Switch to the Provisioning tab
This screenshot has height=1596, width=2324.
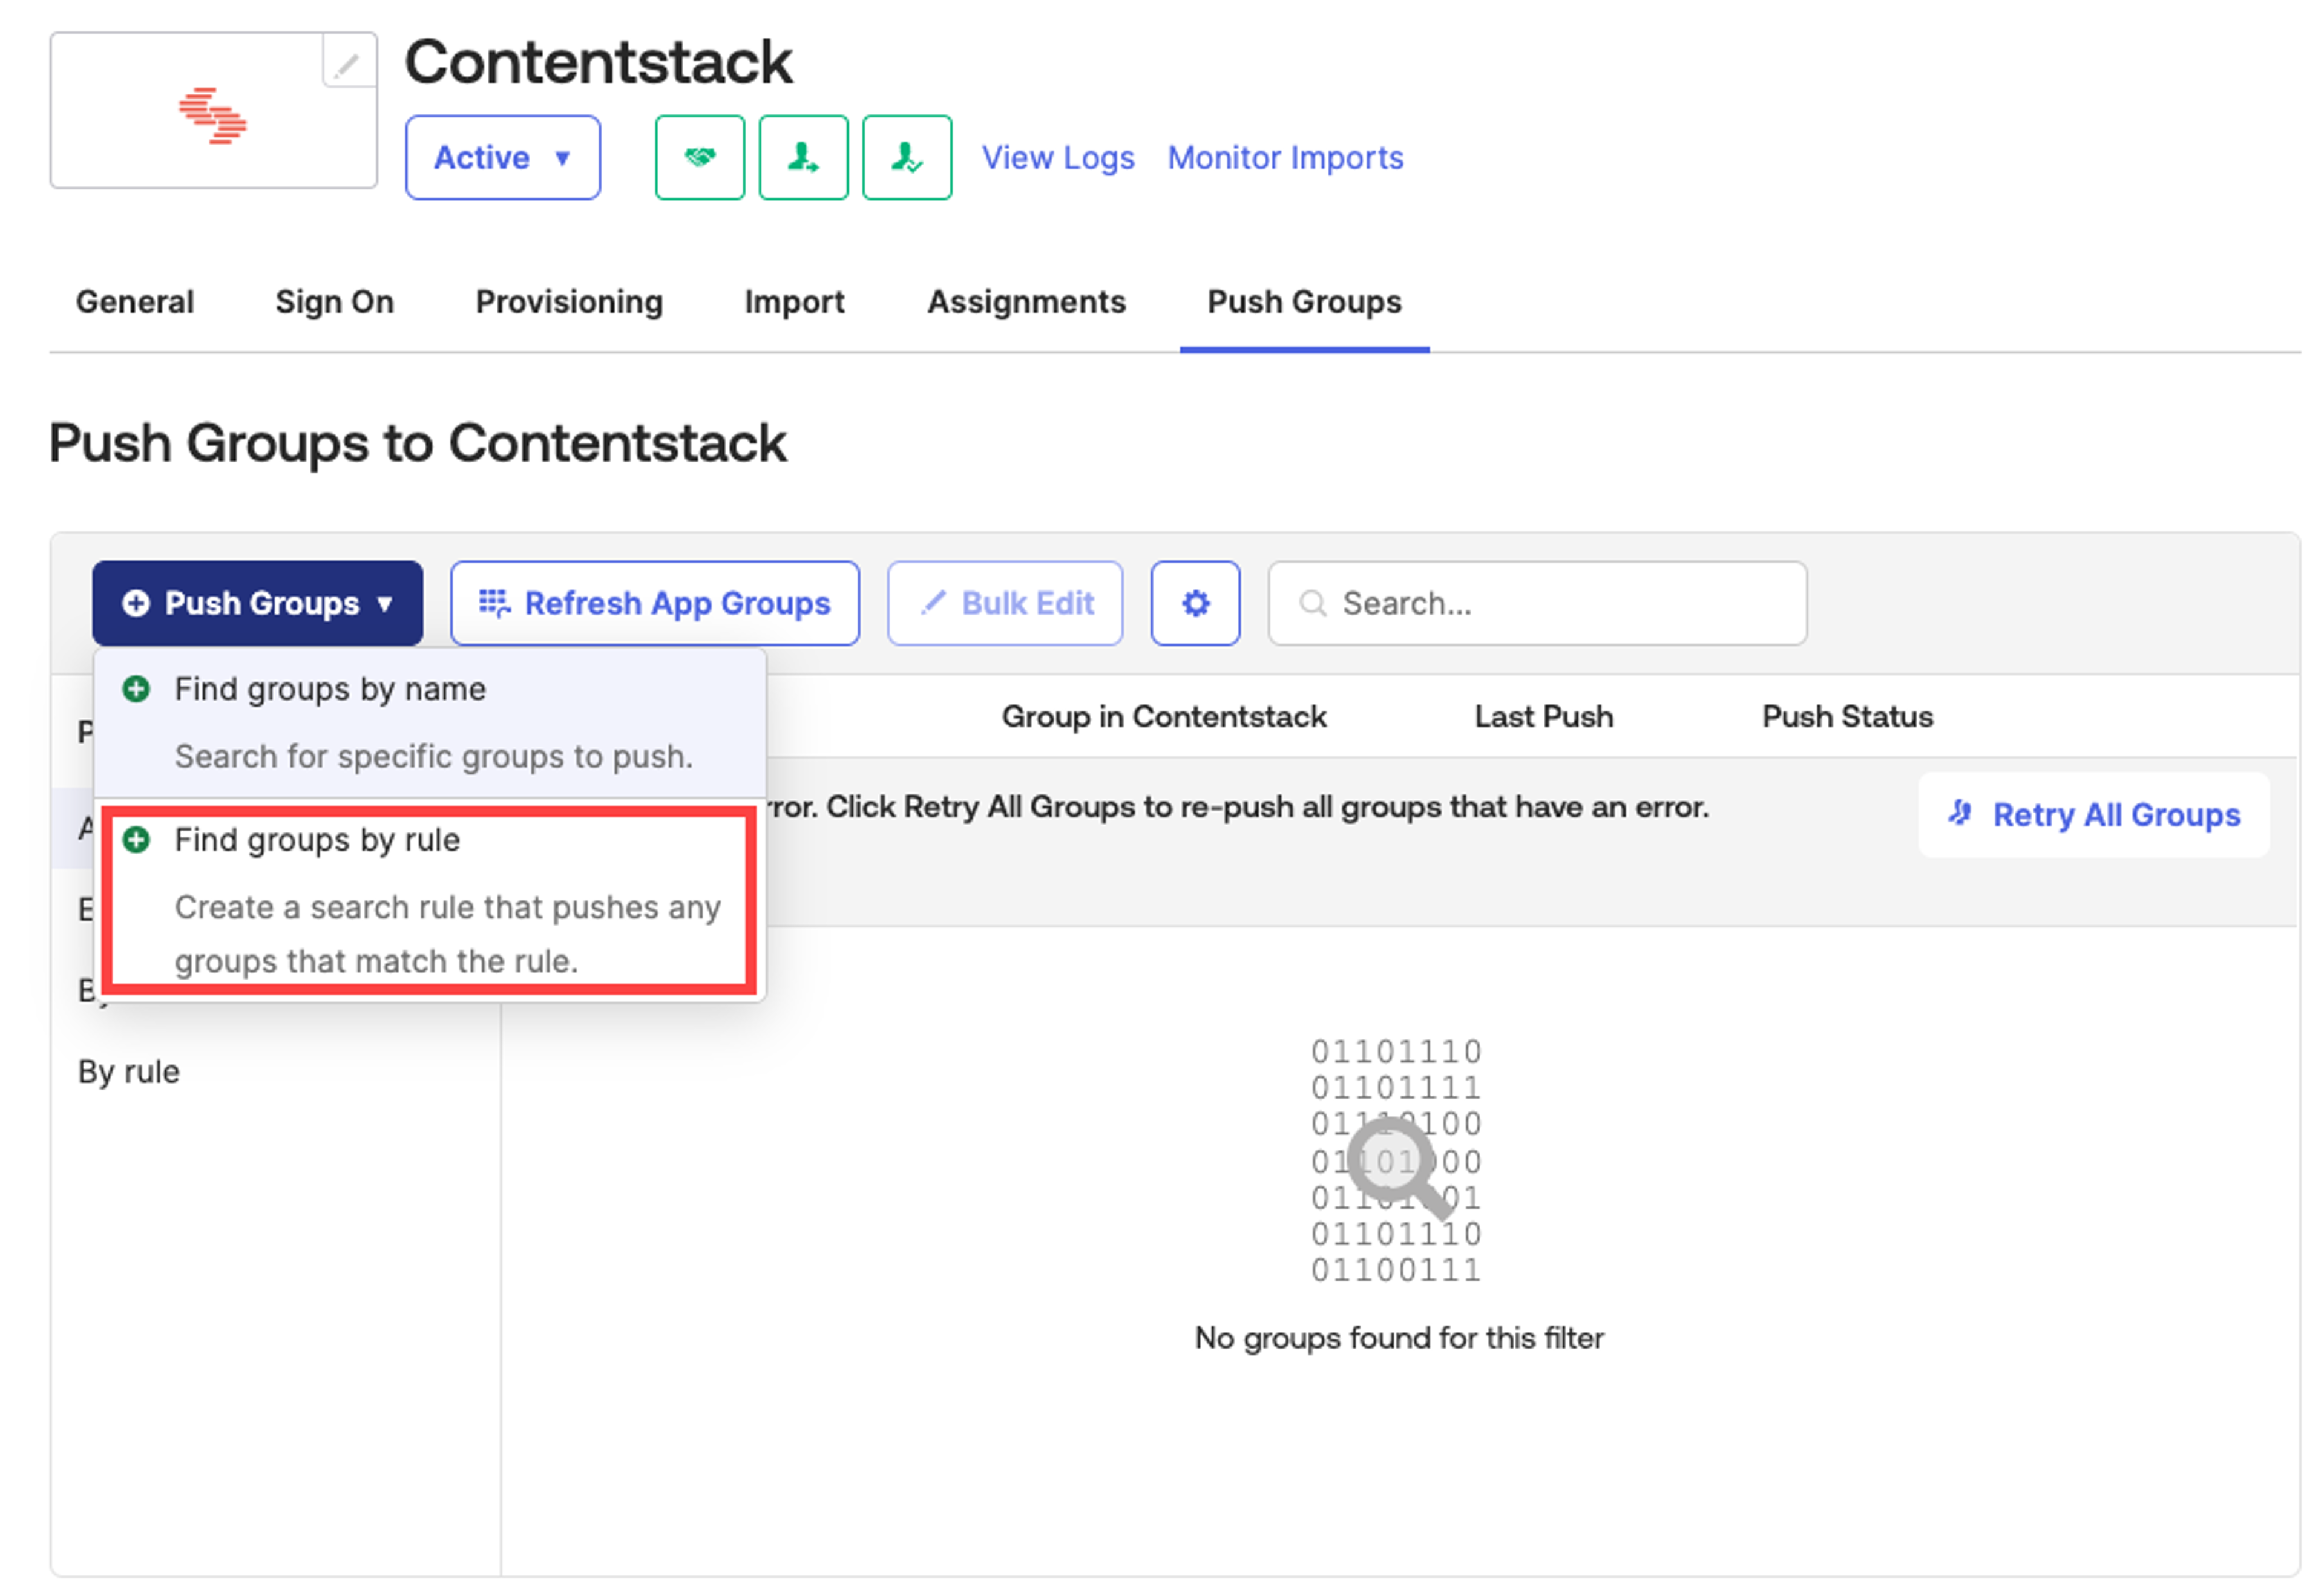click(x=570, y=302)
